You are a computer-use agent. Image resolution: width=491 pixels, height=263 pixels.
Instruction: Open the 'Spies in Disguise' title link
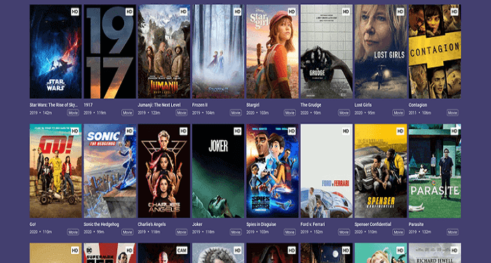point(262,224)
